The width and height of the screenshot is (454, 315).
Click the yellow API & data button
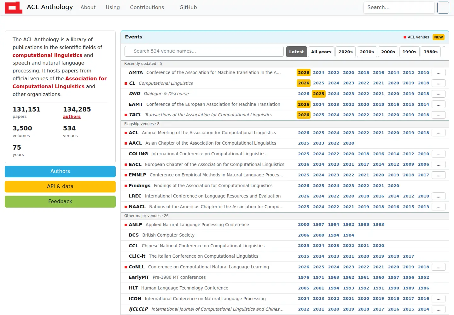tap(60, 186)
